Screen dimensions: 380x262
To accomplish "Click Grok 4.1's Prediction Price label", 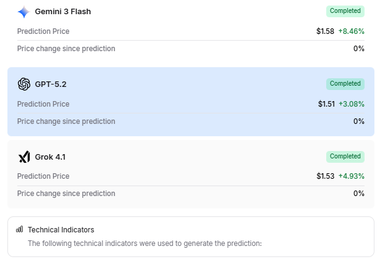I will pos(43,176).
